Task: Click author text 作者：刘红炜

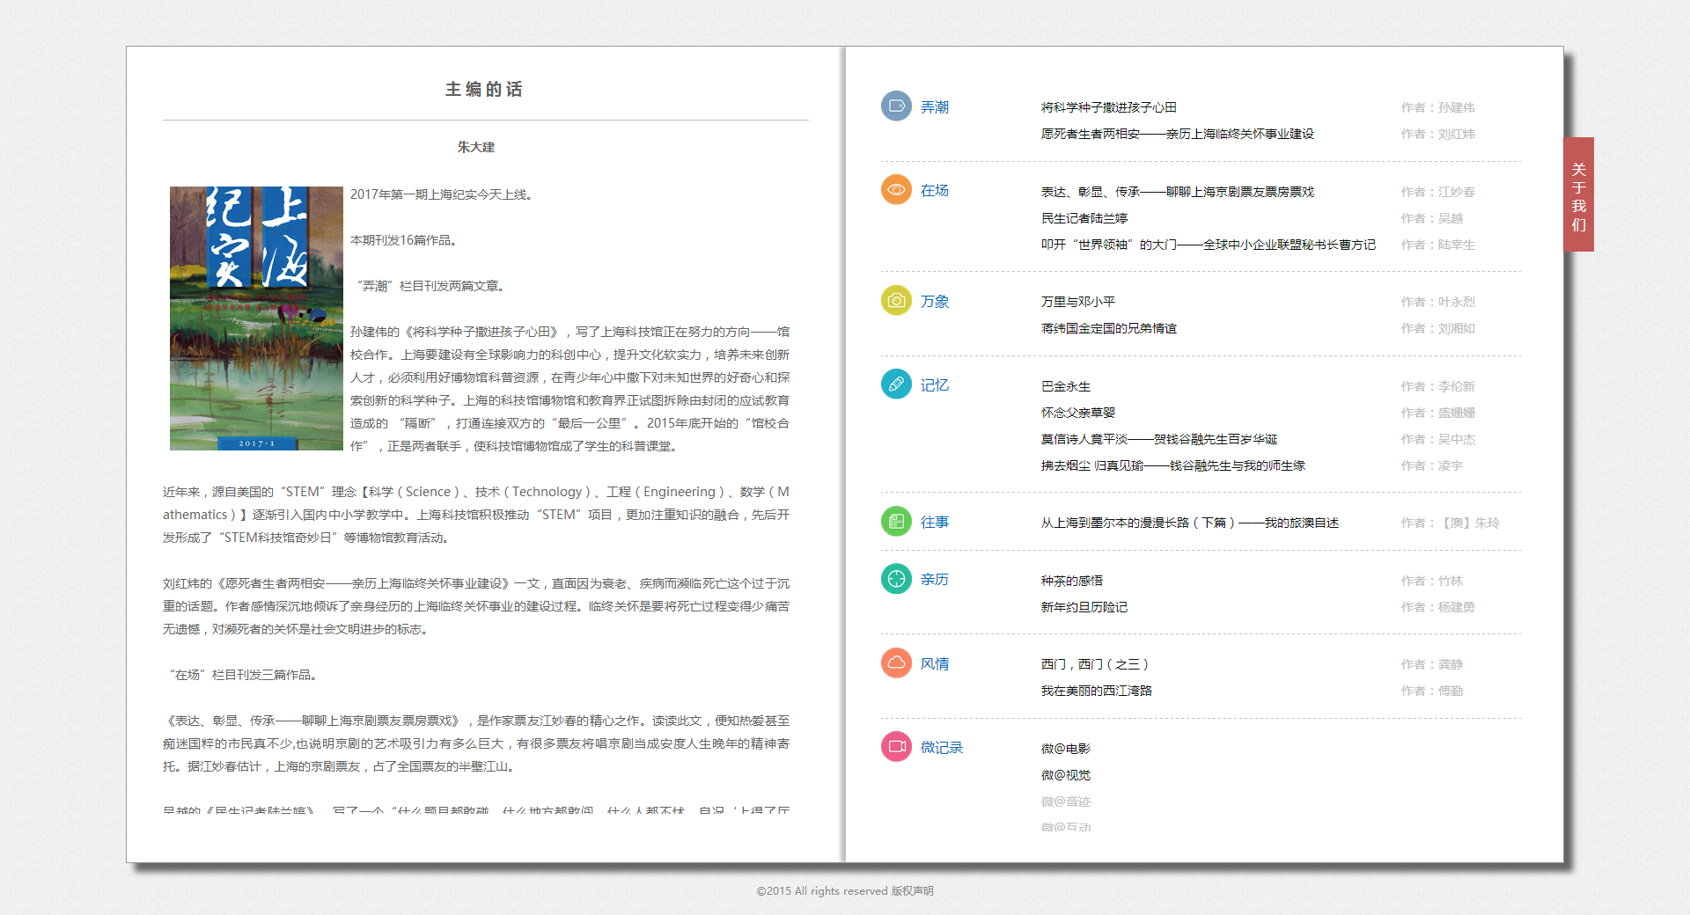Action: coord(1438,134)
